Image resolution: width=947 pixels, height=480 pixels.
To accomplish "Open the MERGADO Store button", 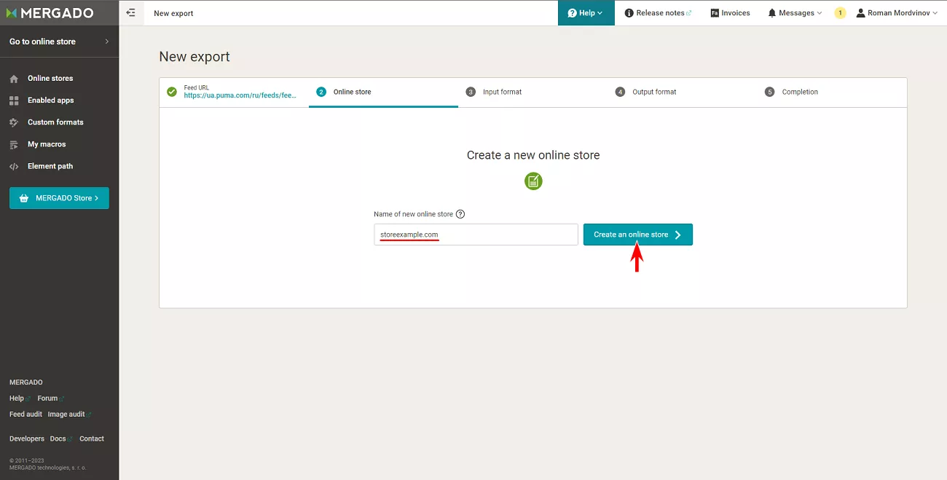I will (59, 198).
